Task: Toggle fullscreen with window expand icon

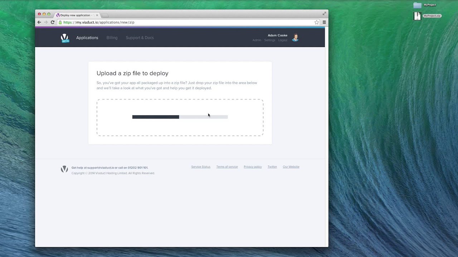Action: tap(324, 14)
